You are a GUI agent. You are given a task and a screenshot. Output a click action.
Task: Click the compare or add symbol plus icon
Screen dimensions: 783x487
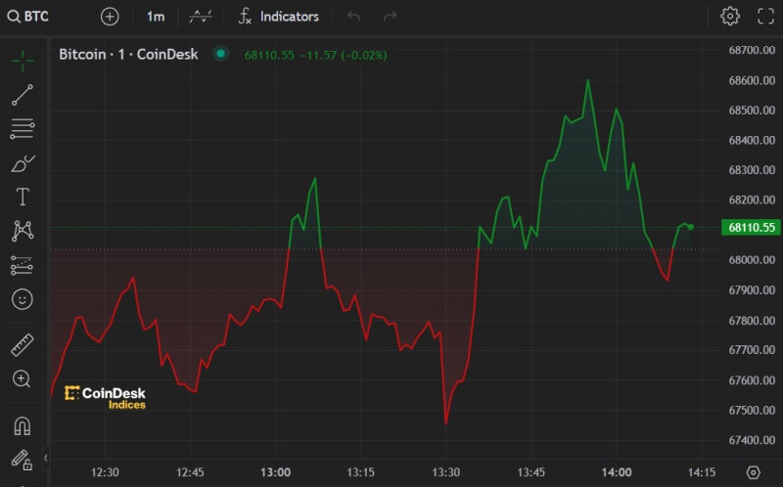(x=110, y=17)
